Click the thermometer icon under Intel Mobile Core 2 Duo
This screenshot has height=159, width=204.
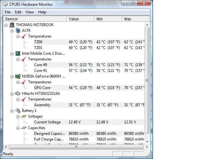click(24, 59)
